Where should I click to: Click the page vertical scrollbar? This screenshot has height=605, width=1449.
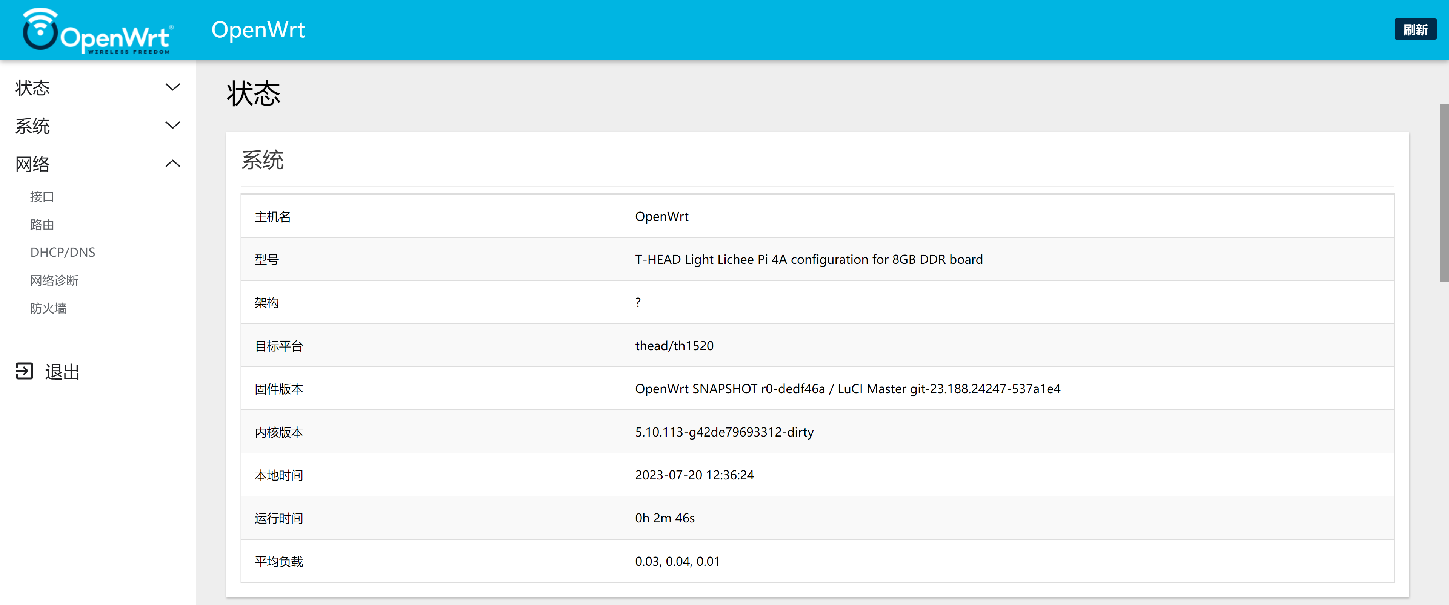(1444, 193)
